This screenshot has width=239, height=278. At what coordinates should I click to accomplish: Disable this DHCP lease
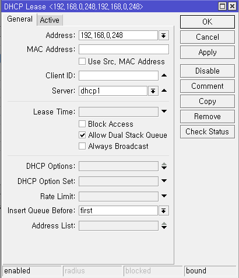click(208, 71)
